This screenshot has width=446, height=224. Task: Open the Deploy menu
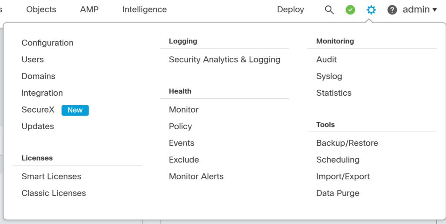click(x=291, y=10)
